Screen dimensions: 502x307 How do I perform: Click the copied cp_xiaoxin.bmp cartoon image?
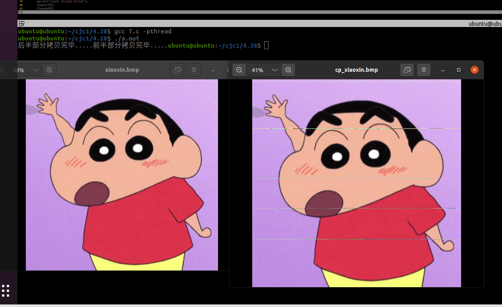pyautogui.click(x=357, y=183)
